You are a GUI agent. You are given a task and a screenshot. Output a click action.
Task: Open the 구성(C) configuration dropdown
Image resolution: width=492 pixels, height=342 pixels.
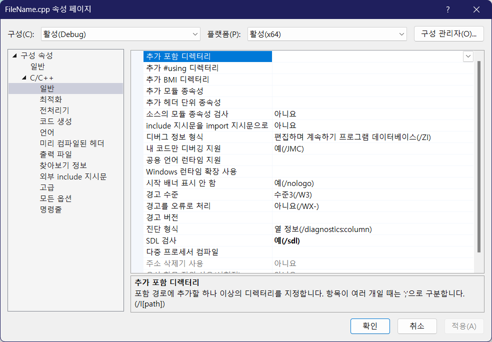coord(120,34)
